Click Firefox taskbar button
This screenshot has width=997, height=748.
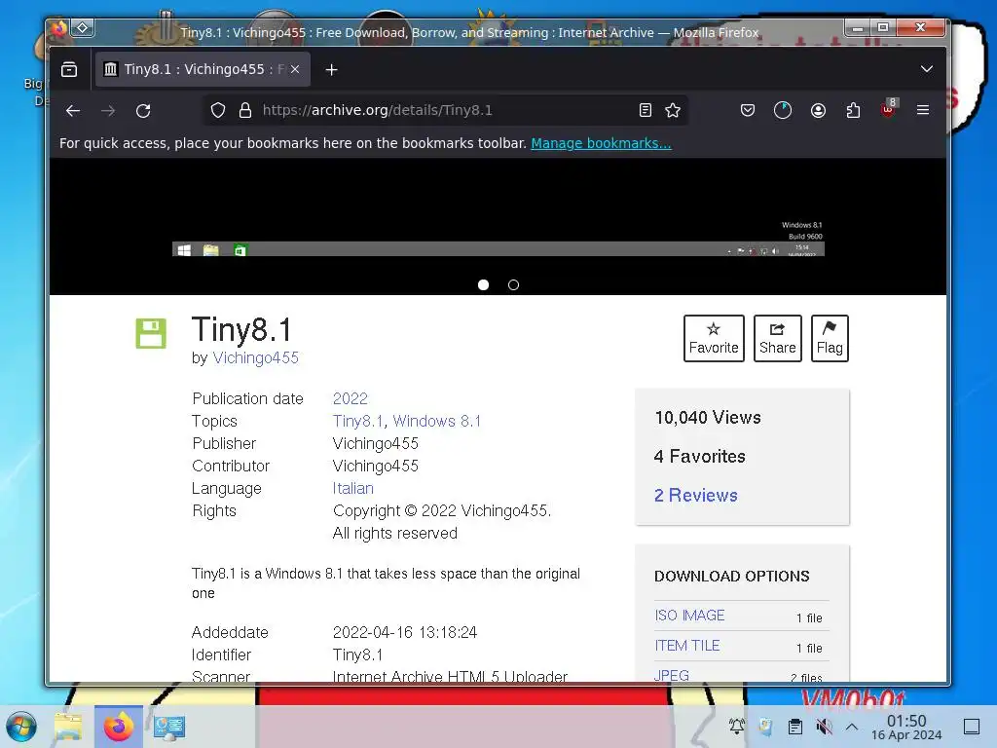pyautogui.click(x=118, y=727)
